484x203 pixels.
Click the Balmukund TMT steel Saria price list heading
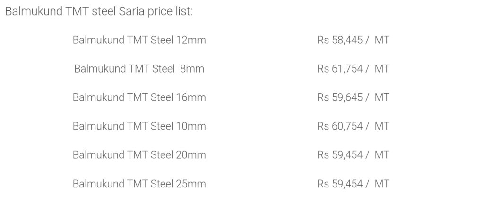[x=99, y=11]
